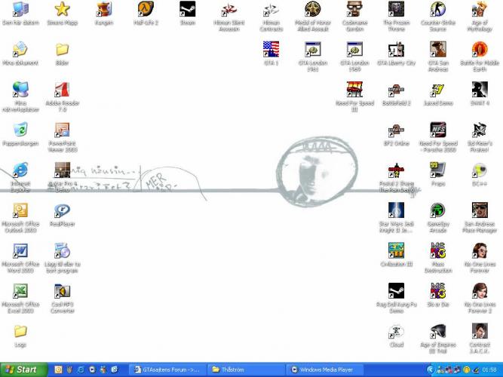The height and width of the screenshot is (377, 503).
Task: Click the Start button
Action: (x=22, y=369)
